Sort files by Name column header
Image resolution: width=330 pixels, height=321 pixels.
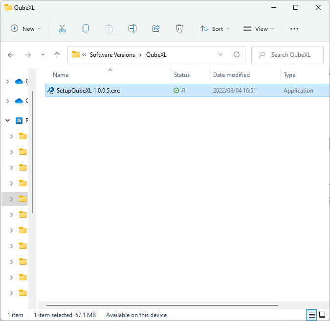tap(61, 75)
